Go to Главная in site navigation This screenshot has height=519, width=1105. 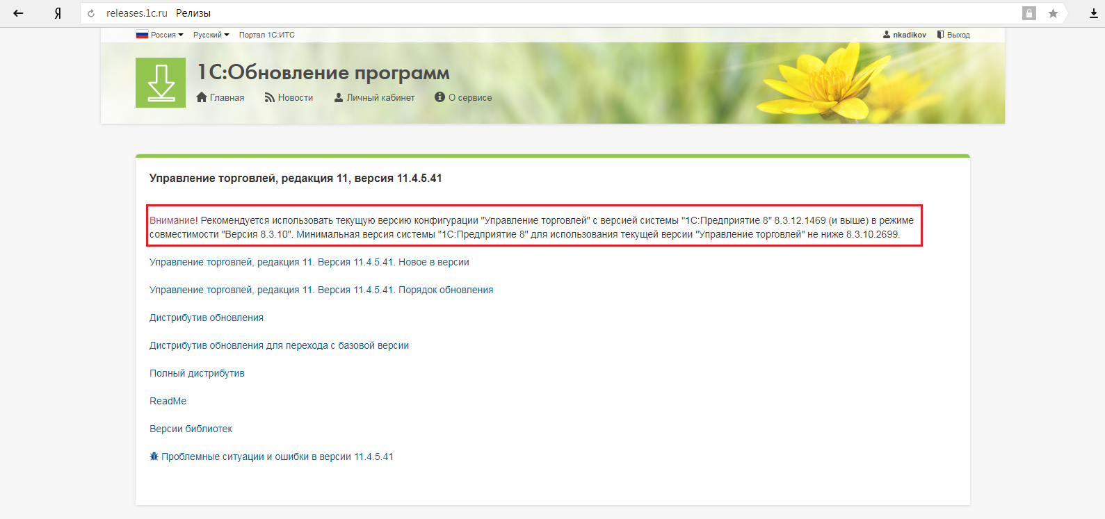(x=220, y=97)
